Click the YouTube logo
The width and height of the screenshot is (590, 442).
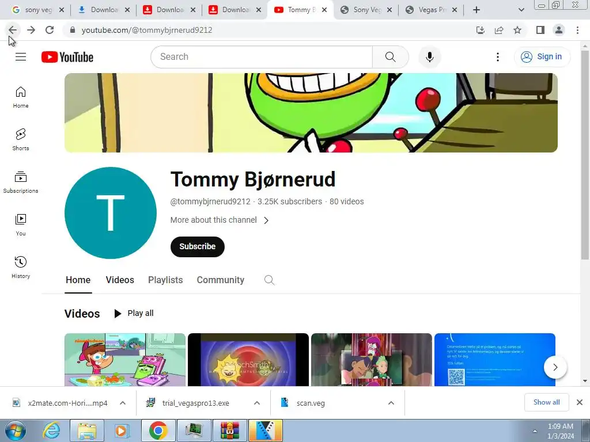pos(67,57)
